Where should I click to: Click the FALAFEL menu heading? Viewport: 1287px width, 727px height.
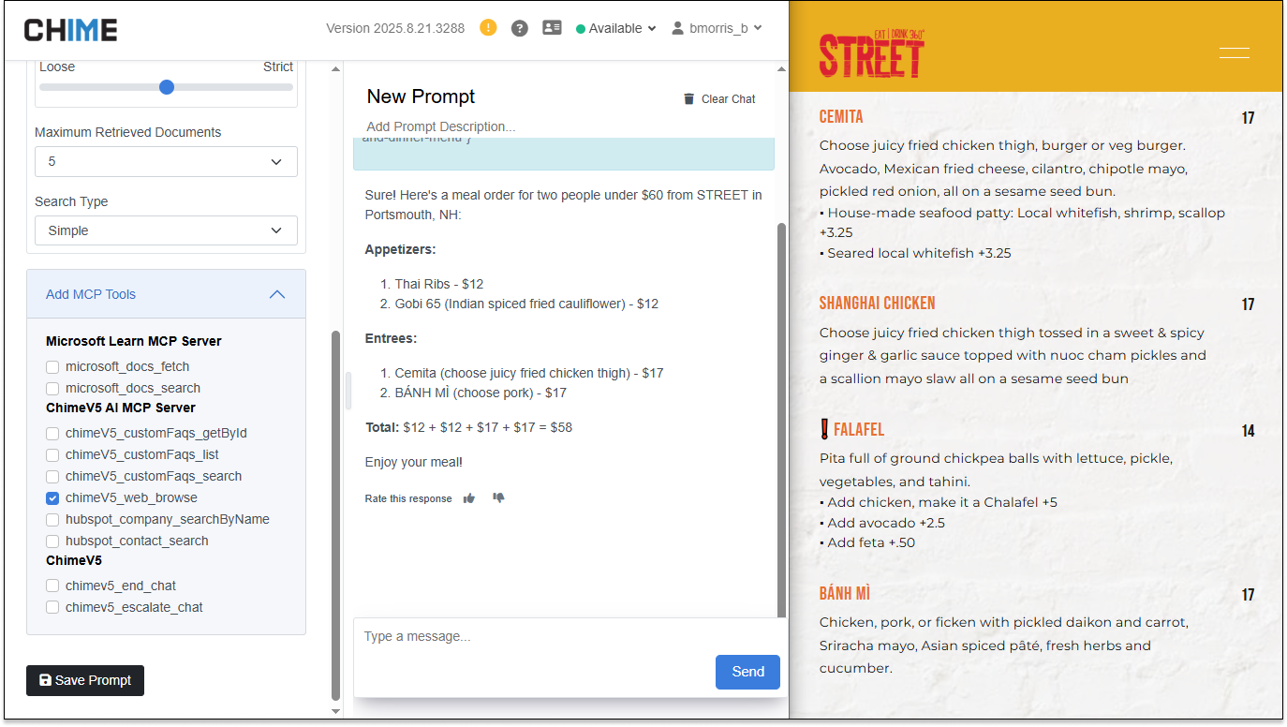(x=859, y=430)
